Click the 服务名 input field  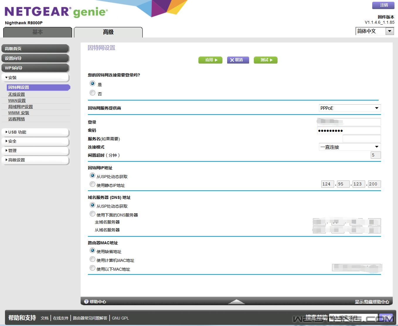[361, 139]
